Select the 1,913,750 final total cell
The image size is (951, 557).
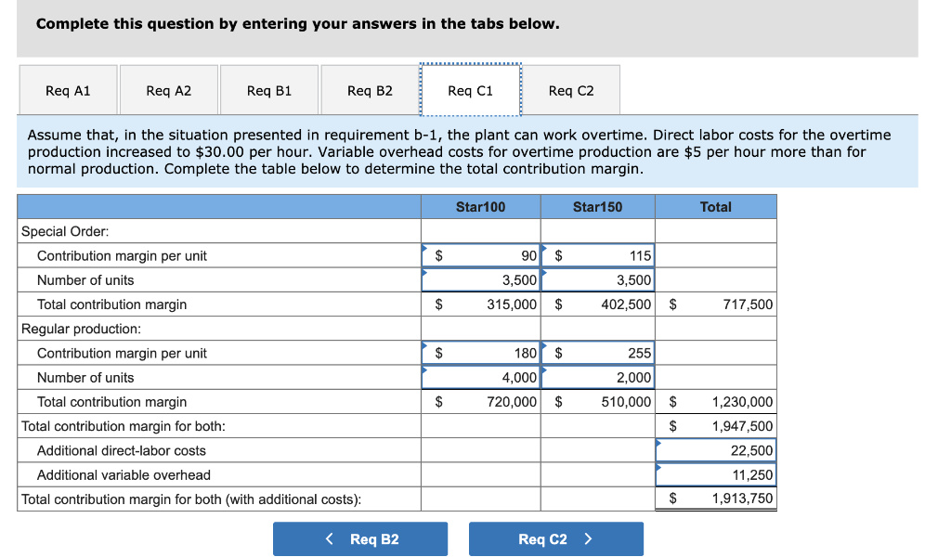[x=716, y=499]
